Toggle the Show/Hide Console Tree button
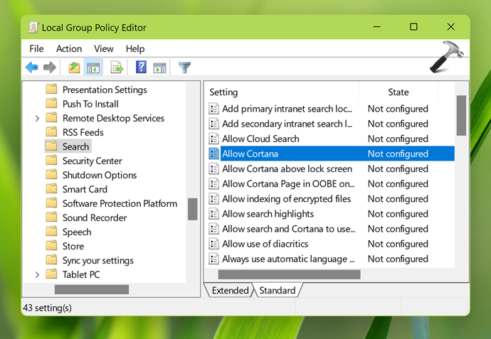This screenshot has height=339, width=491. click(93, 68)
